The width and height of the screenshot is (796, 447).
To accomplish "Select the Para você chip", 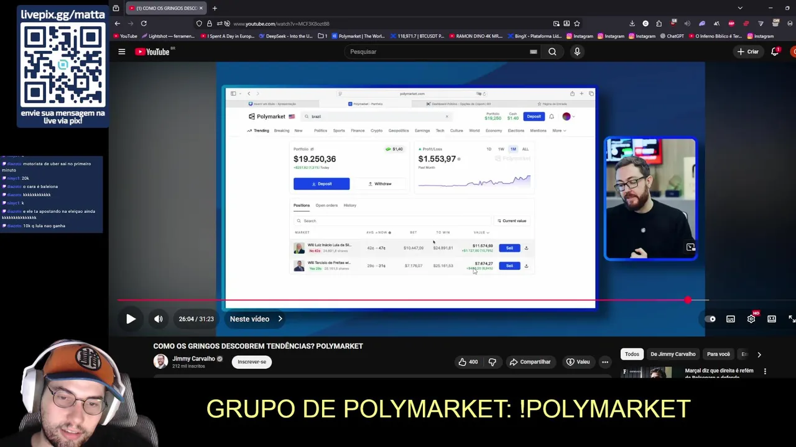I will [718, 354].
